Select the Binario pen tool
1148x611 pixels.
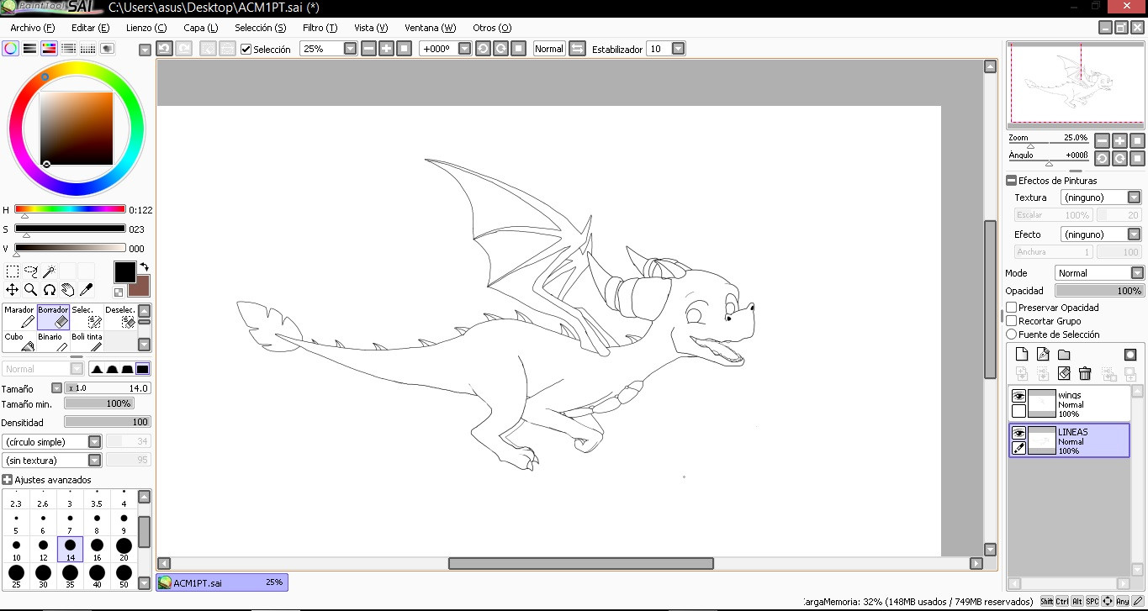[54, 342]
